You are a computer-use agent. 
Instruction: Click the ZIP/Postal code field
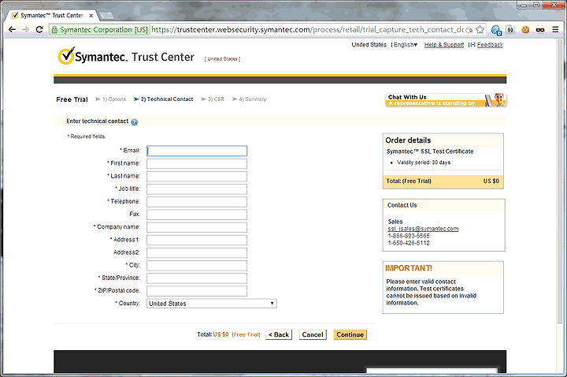pos(197,291)
